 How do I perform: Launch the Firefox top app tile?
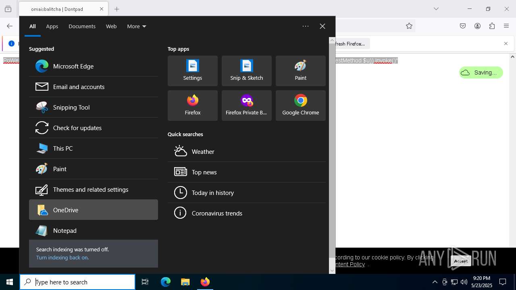pyautogui.click(x=193, y=106)
